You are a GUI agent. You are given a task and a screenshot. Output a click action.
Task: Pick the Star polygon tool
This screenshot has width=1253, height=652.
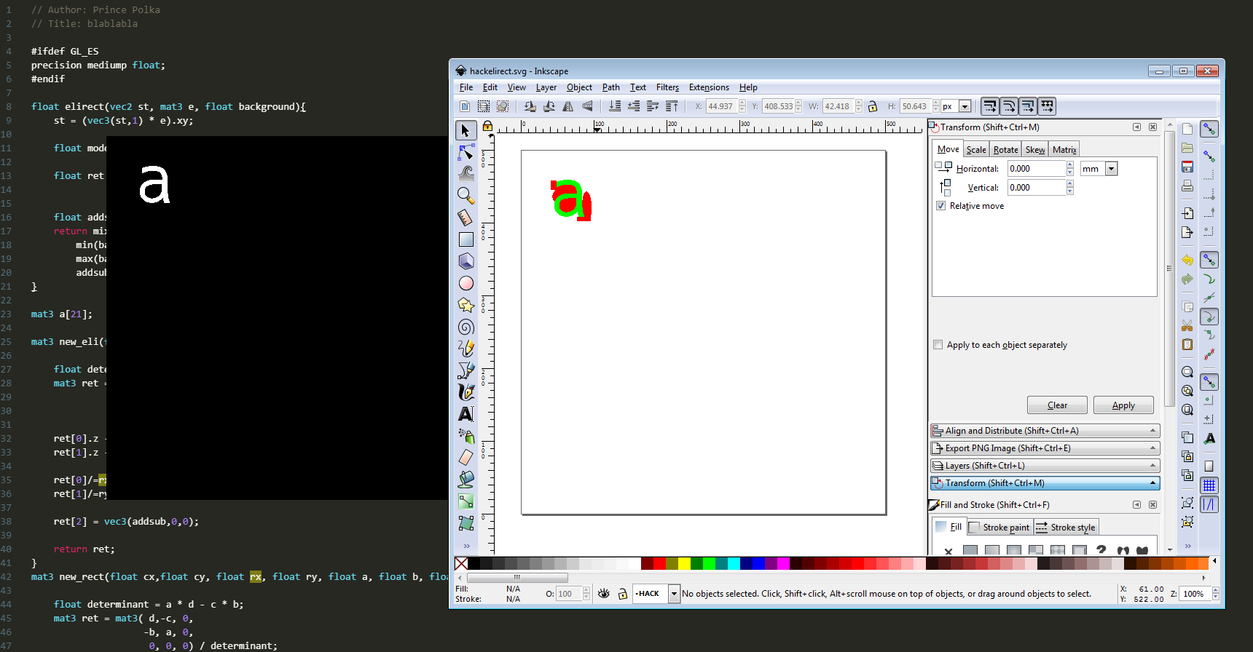click(466, 305)
